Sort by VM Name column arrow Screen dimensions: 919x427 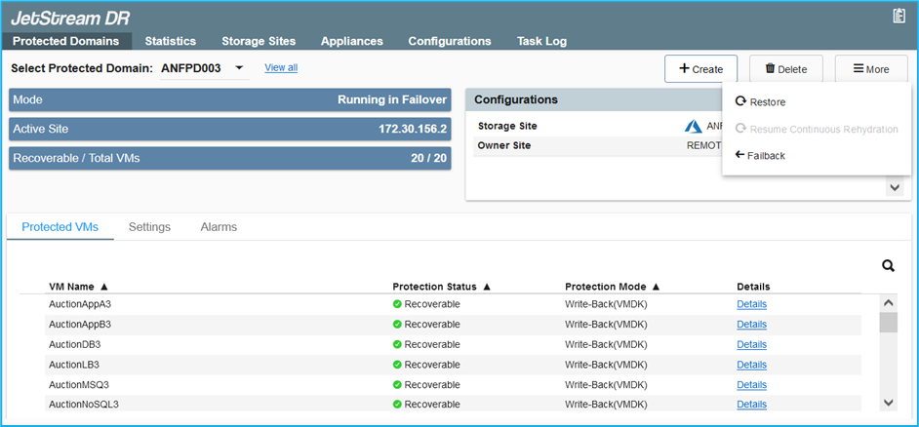pyautogui.click(x=103, y=287)
